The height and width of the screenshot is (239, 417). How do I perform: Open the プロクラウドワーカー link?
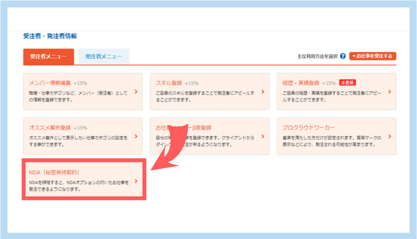pos(308,127)
